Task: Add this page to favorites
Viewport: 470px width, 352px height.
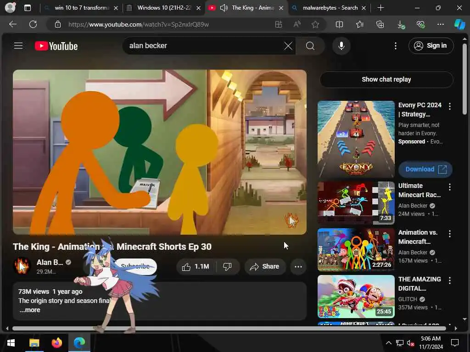Action: click(315, 24)
